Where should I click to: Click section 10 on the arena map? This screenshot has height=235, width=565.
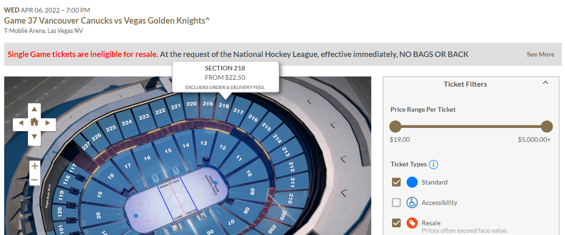click(x=249, y=174)
